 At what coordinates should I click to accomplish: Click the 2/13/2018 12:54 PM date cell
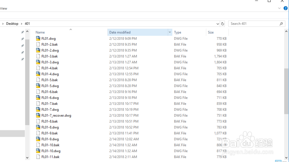[x=124, y=68]
